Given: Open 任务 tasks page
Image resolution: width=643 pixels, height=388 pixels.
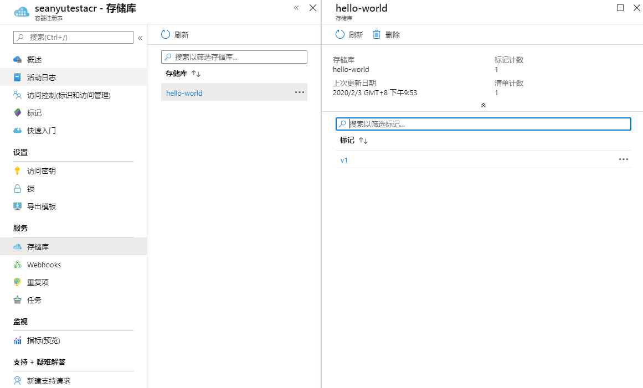Looking at the screenshot, I should (x=34, y=300).
